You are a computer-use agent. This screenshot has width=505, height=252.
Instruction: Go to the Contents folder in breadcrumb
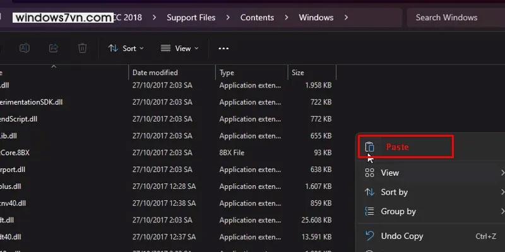click(x=257, y=18)
